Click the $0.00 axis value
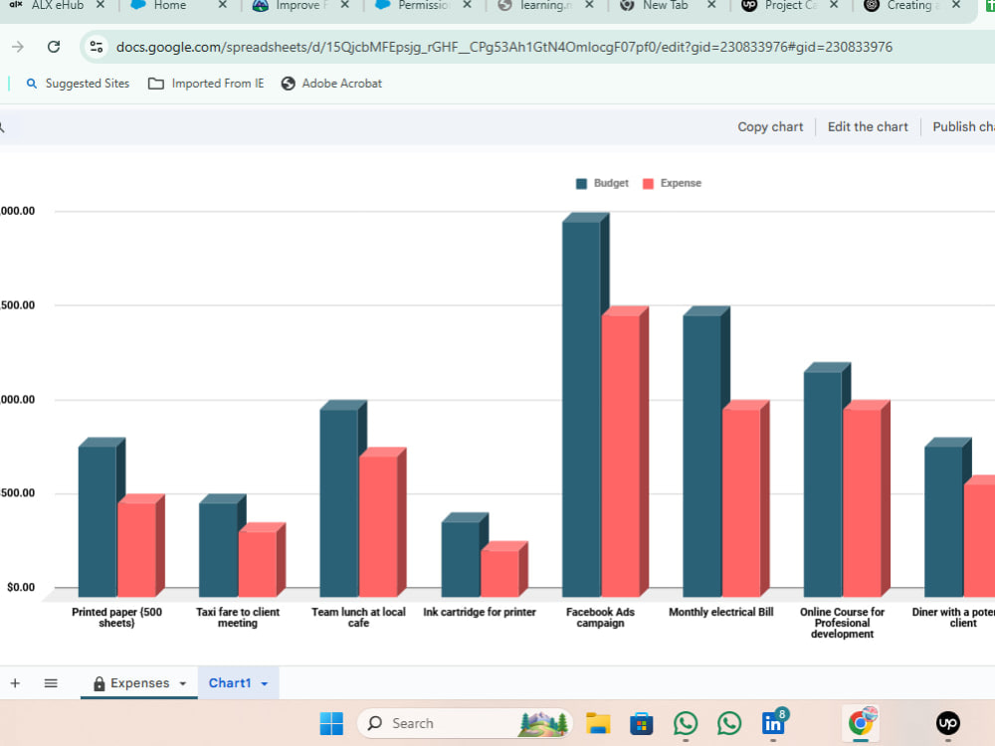 click(21, 588)
